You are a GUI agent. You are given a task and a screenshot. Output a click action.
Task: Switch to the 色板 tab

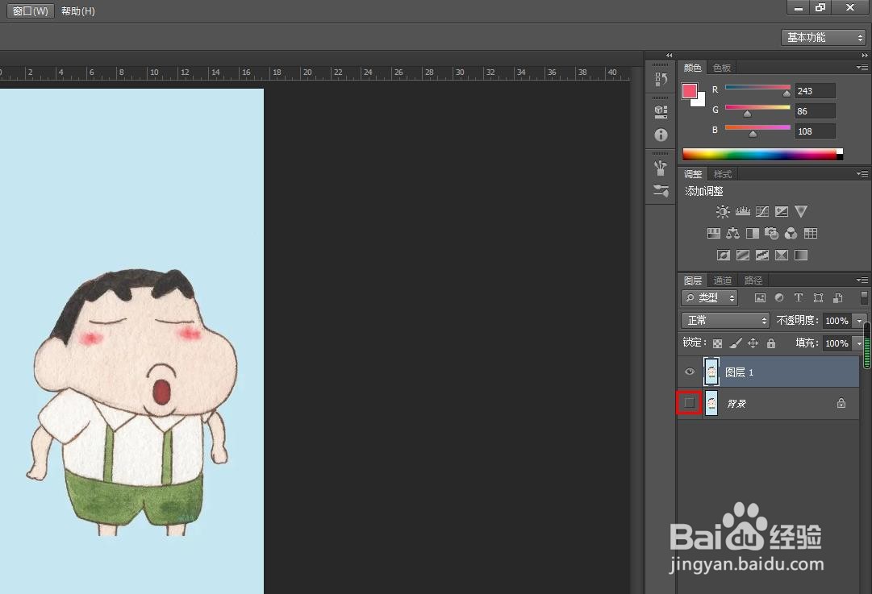pyautogui.click(x=722, y=68)
